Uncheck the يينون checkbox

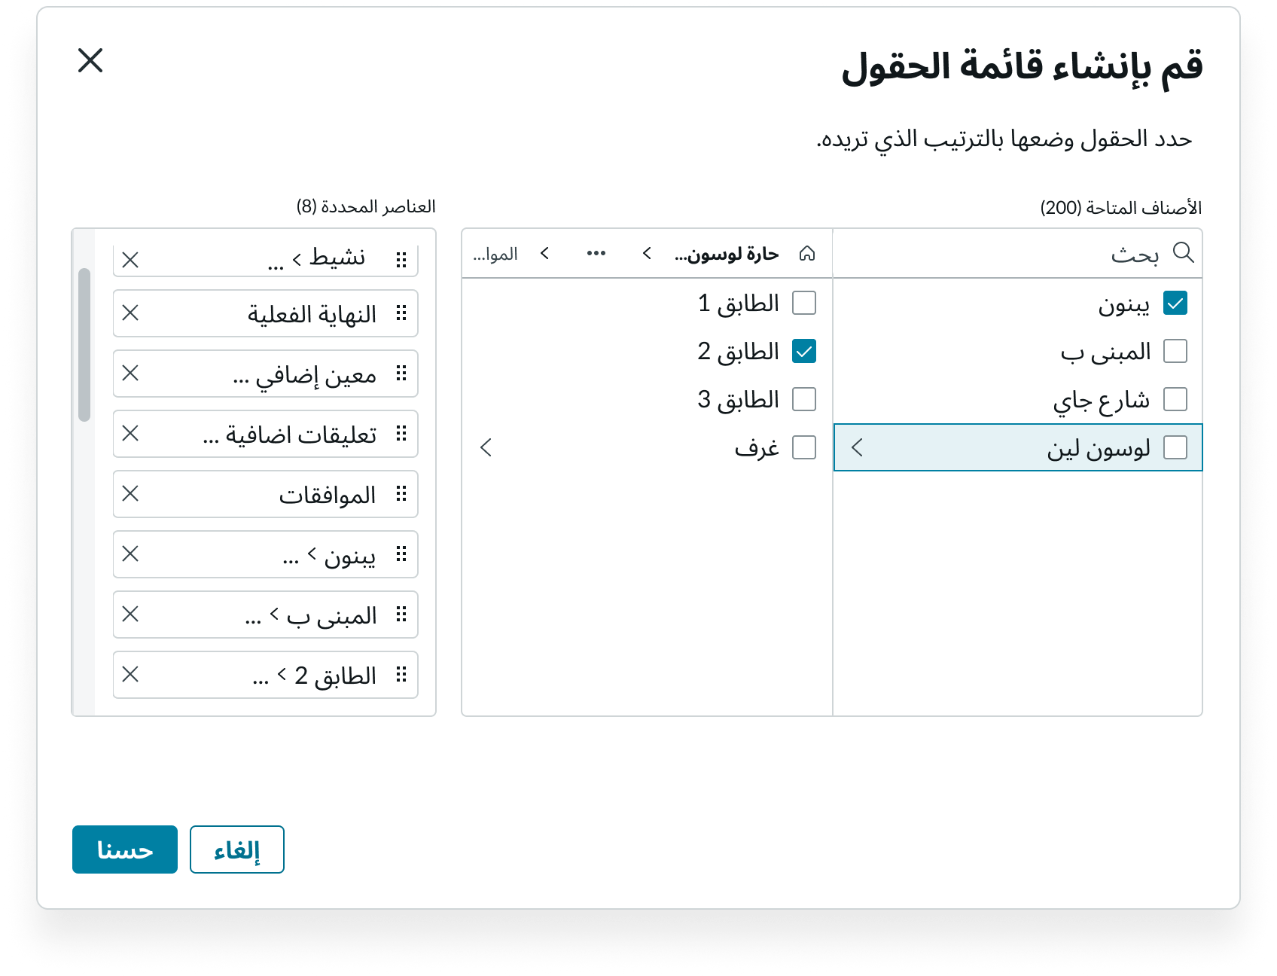point(1175,303)
